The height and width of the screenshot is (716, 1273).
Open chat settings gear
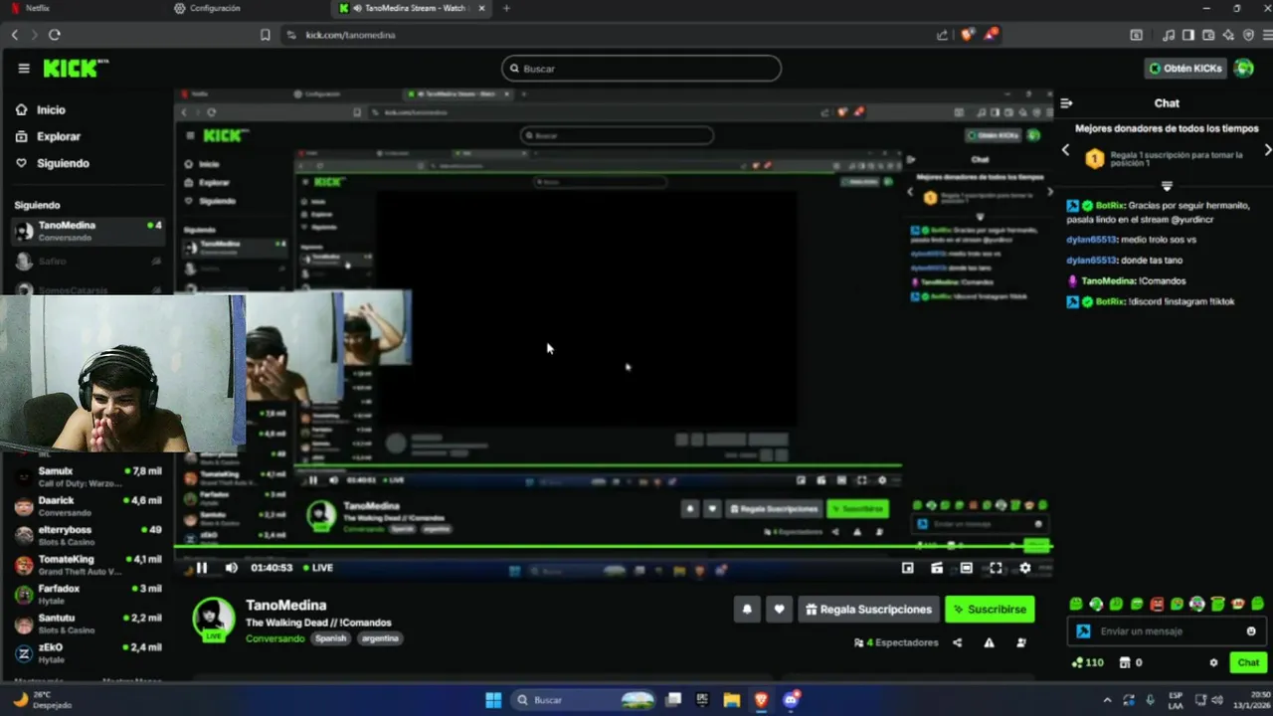(x=1213, y=662)
